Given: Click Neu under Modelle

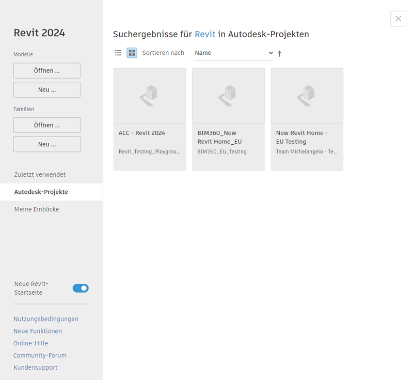Looking at the screenshot, I should [47, 89].
